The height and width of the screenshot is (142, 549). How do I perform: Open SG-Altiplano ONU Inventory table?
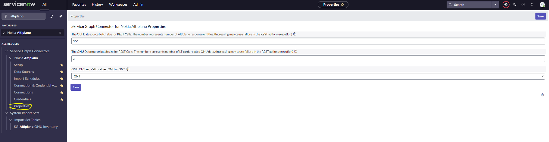click(x=36, y=127)
